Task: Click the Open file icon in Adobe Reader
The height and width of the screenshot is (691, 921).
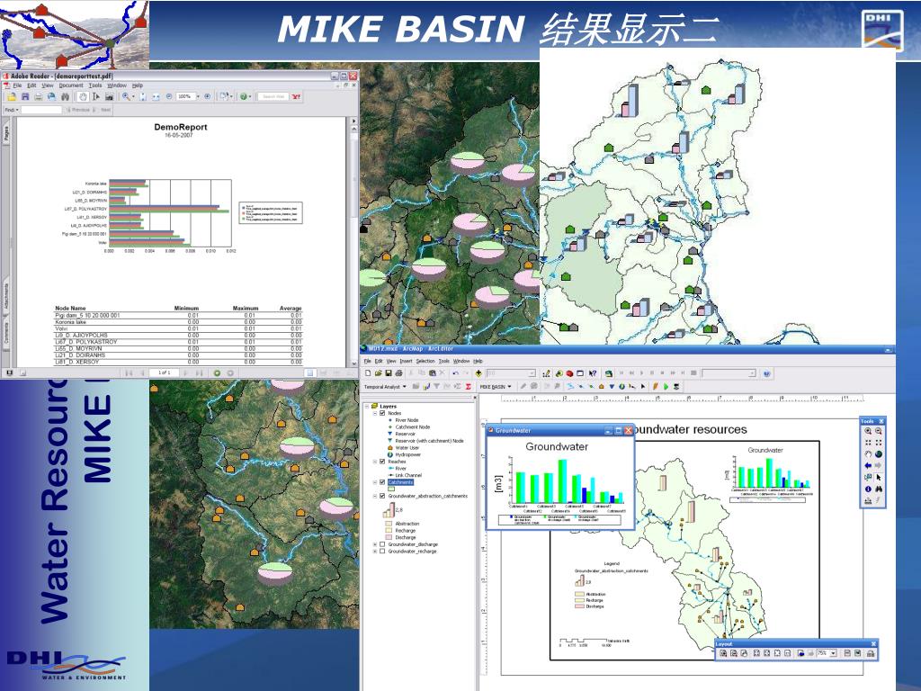Action: 12,96
